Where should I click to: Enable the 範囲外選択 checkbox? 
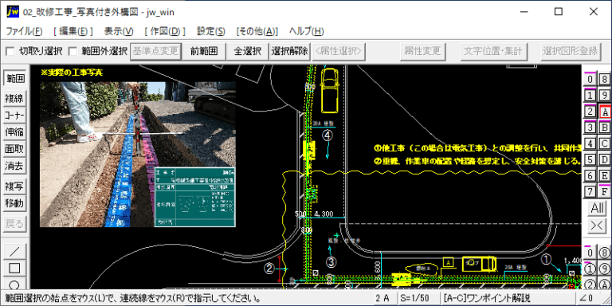coord(73,51)
